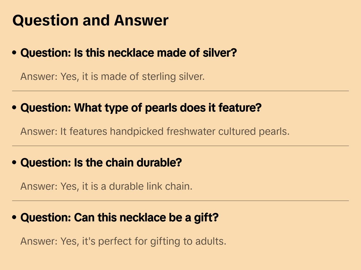Click the divider line below the pearls answer
Image resolution: width=361 pixels, height=270 pixels.
click(x=180, y=146)
